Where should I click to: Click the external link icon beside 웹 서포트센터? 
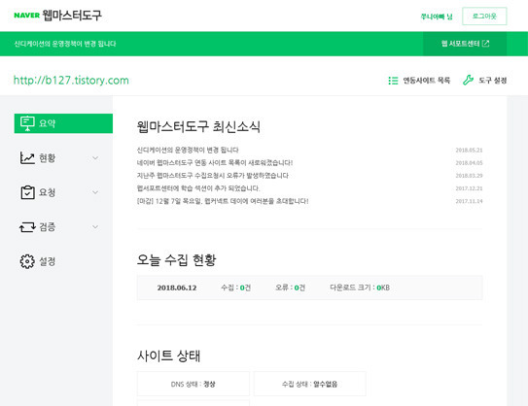(485, 44)
